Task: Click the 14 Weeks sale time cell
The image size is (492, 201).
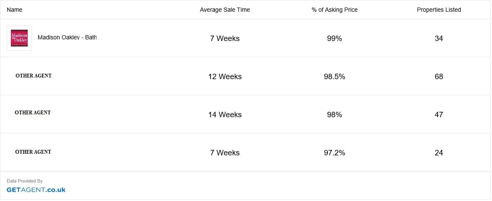Action: [225, 115]
